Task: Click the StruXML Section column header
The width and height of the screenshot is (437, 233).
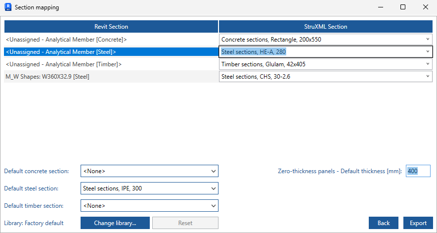Action: [325, 27]
